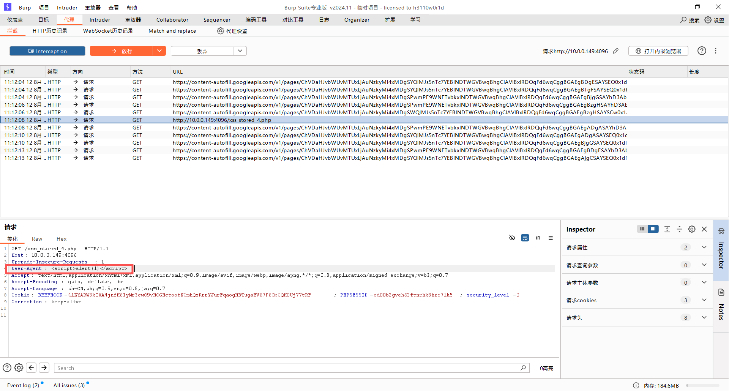The height and width of the screenshot is (391, 729).
Task: Expand all Inspector sections
Action: tap(667, 229)
